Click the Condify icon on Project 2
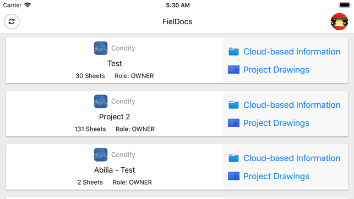 pos(101,101)
